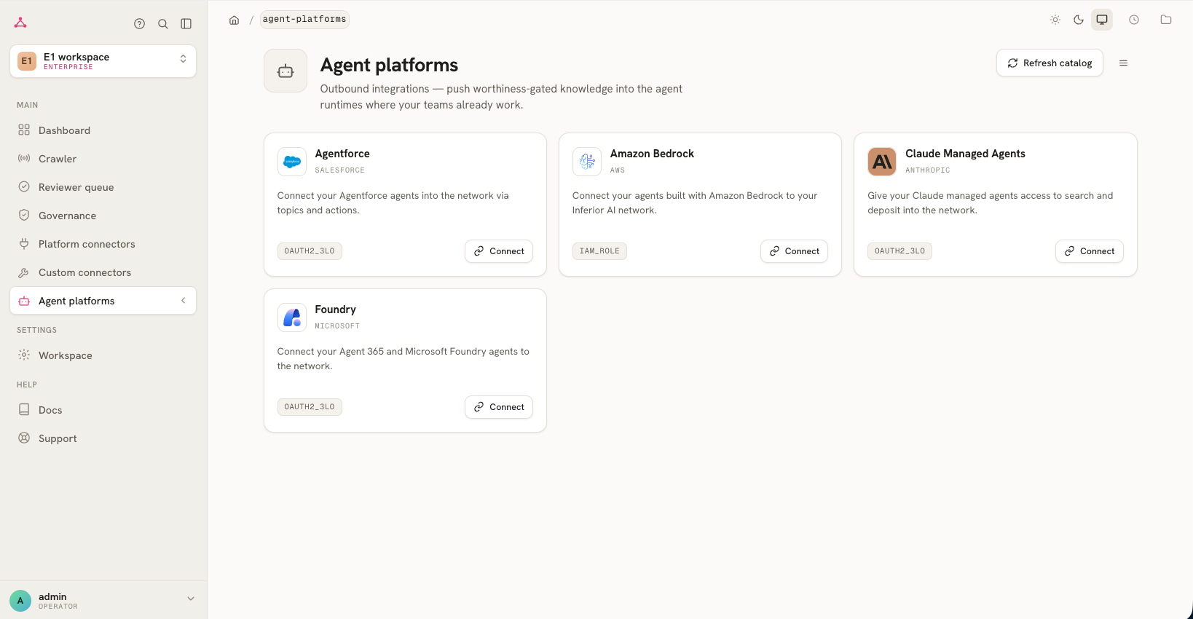Click the Agent platforms page heading
This screenshot has width=1193, height=619.
tap(389, 65)
